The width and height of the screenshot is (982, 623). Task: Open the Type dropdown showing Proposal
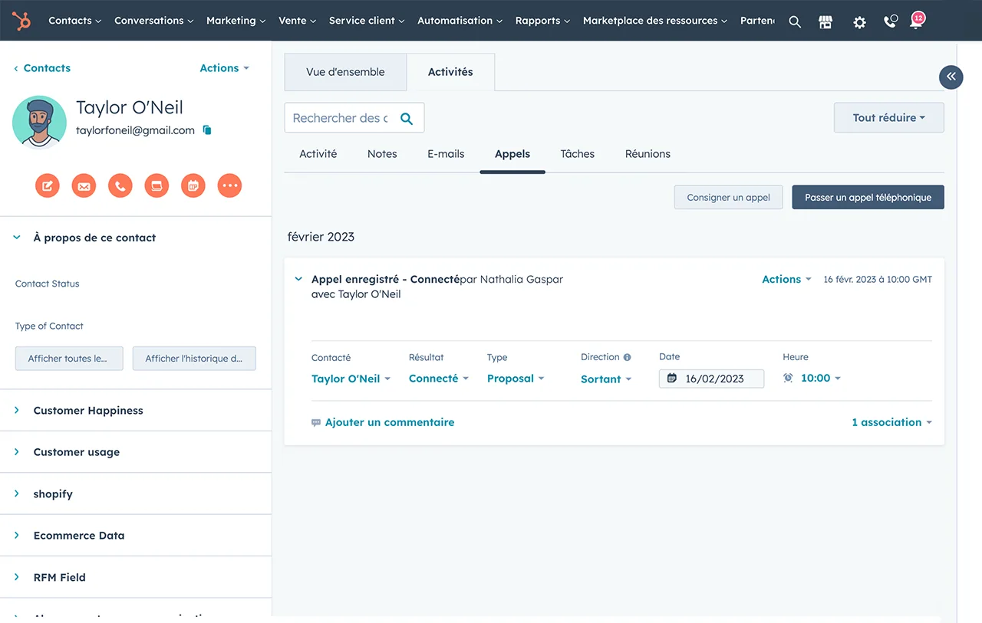click(x=515, y=379)
